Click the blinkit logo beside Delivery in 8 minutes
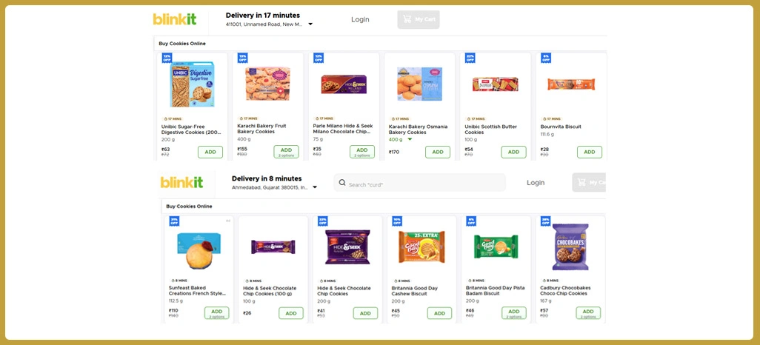This screenshot has height=345, width=760. coord(181,182)
